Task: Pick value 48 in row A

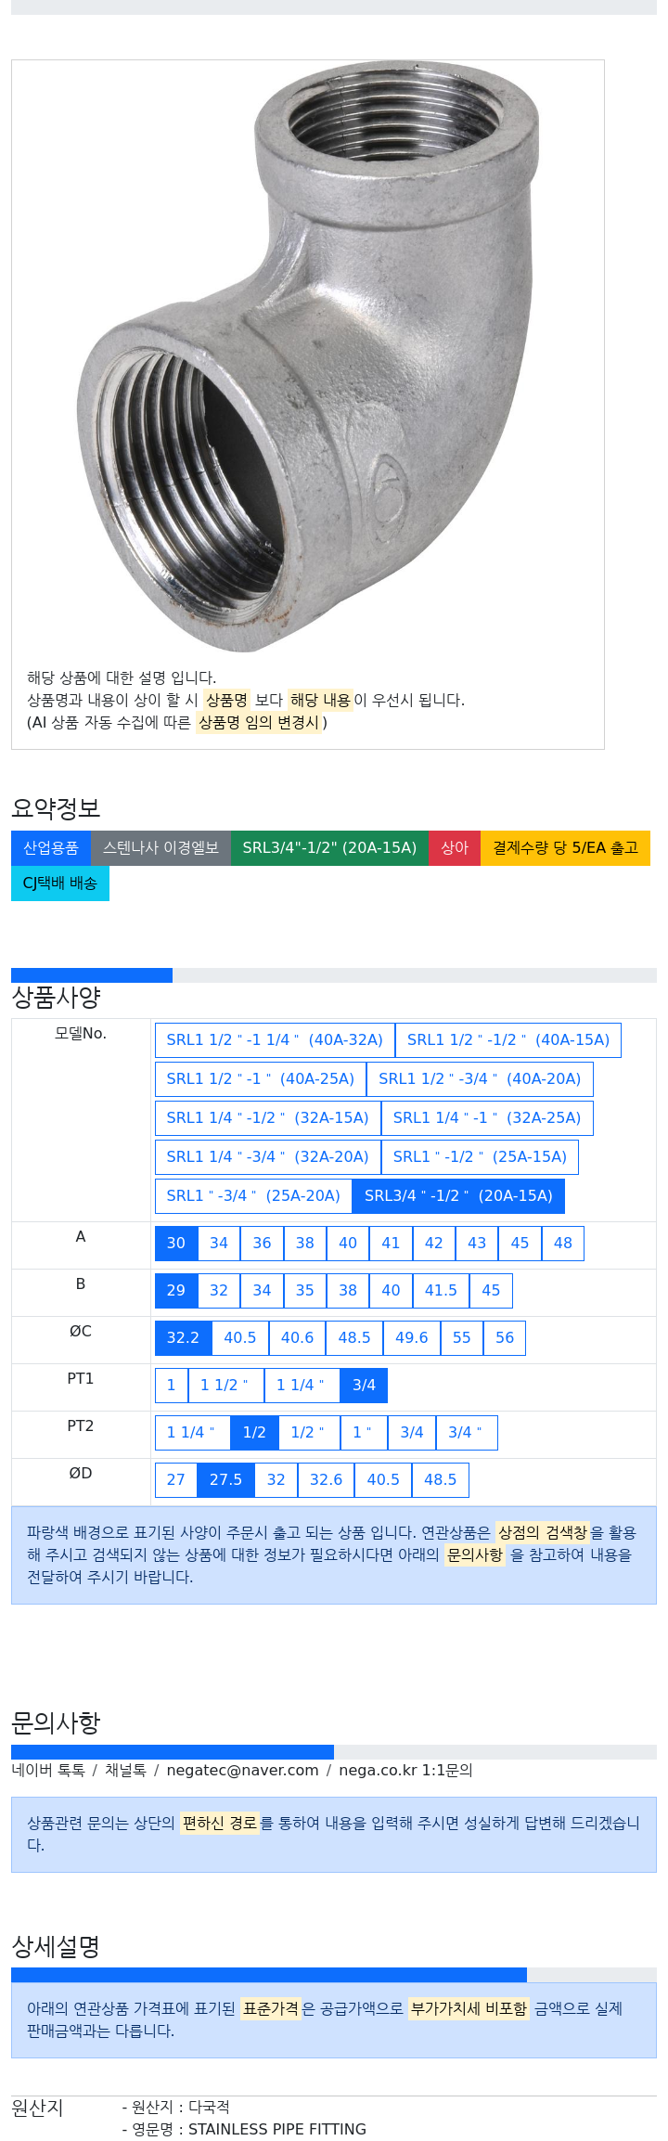Action: [x=563, y=1244]
